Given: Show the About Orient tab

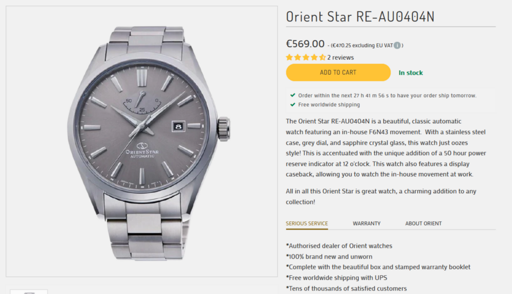Looking at the screenshot, I should [423, 223].
